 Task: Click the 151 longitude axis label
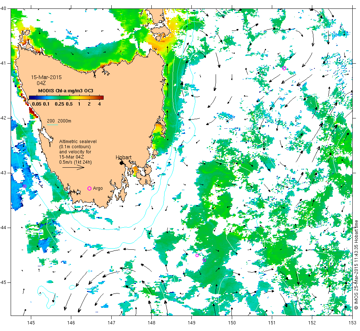[272, 323]
